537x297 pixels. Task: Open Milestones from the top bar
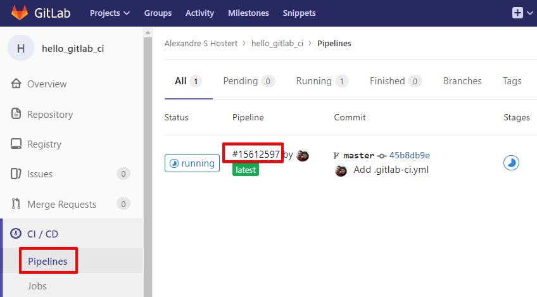[x=248, y=13]
